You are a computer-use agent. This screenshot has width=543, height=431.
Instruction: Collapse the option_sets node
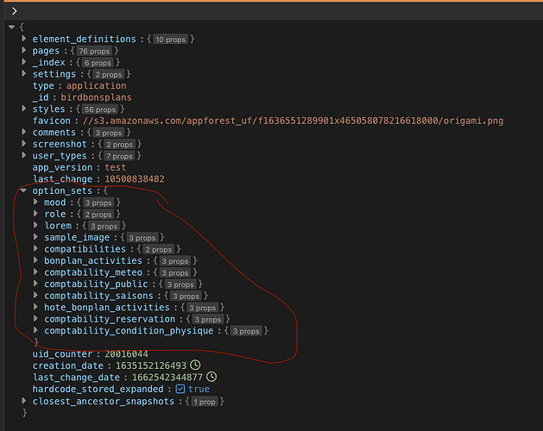(23, 191)
